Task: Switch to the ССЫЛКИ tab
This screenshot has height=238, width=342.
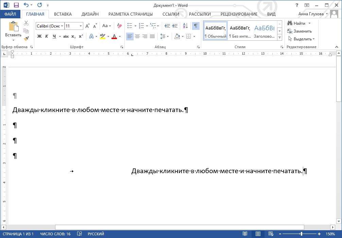Action: (171, 14)
